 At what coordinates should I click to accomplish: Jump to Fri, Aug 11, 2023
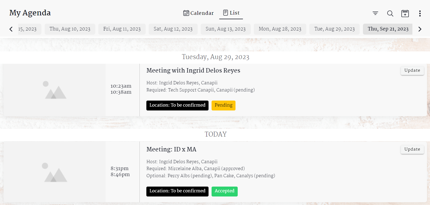click(122, 29)
